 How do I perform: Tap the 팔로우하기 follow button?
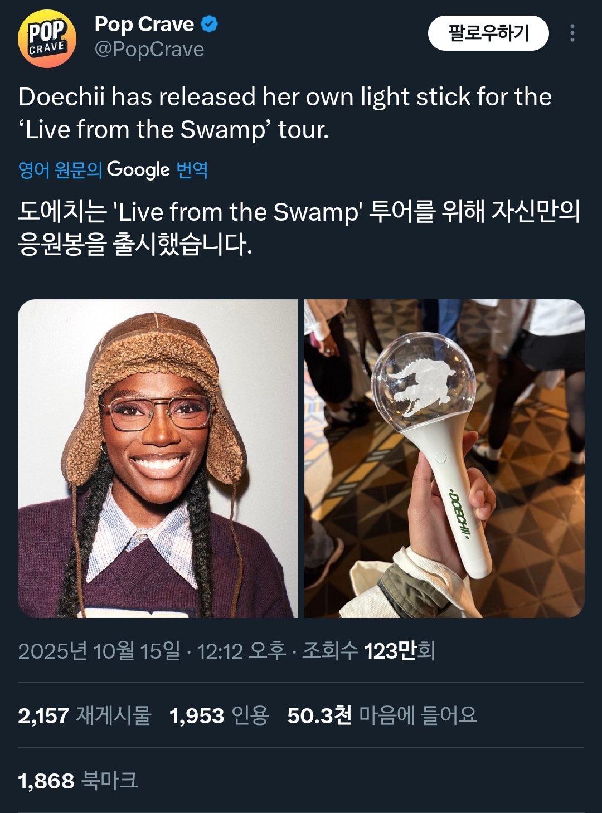pyautogui.click(x=488, y=33)
